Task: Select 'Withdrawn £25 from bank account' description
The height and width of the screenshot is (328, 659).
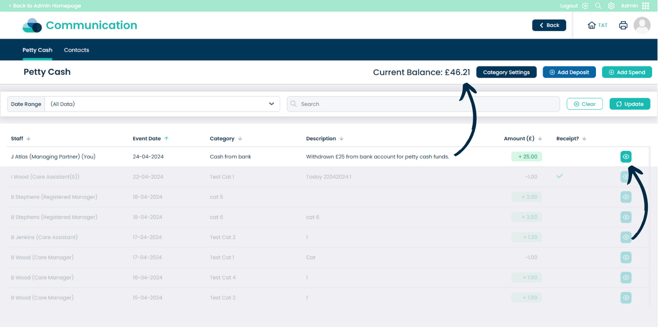Action: point(377,157)
